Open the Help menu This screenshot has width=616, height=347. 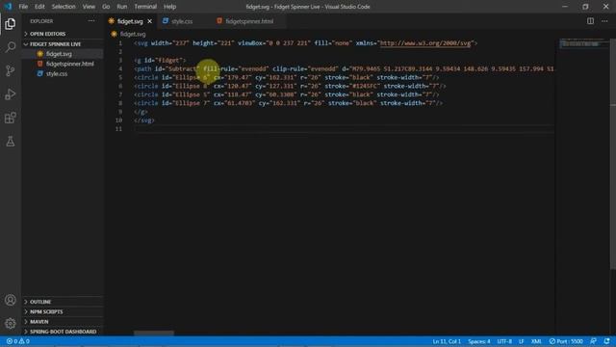[x=169, y=7]
